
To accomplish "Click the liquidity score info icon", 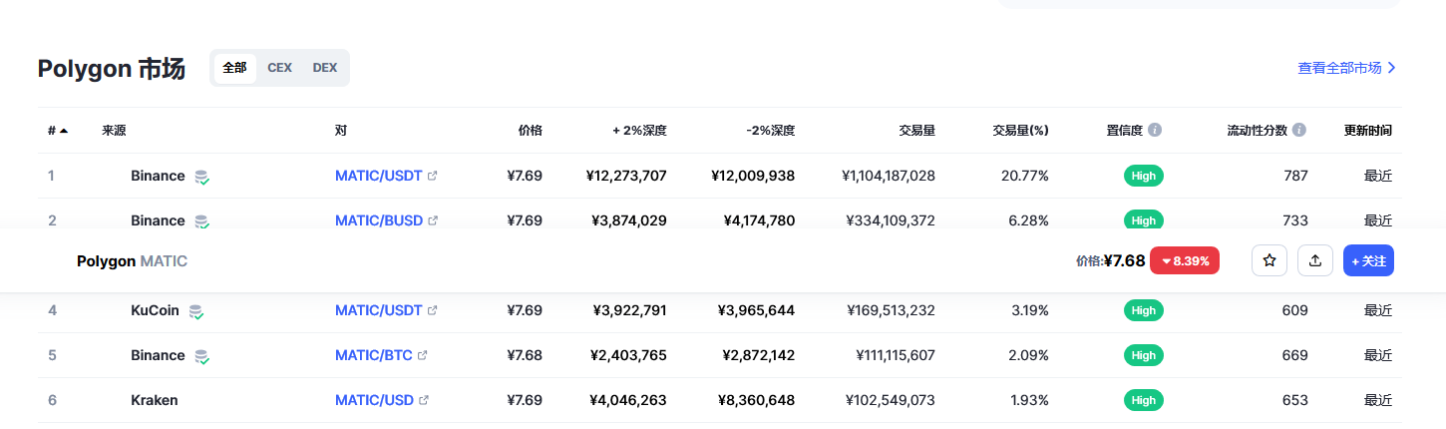I will 1299,130.
